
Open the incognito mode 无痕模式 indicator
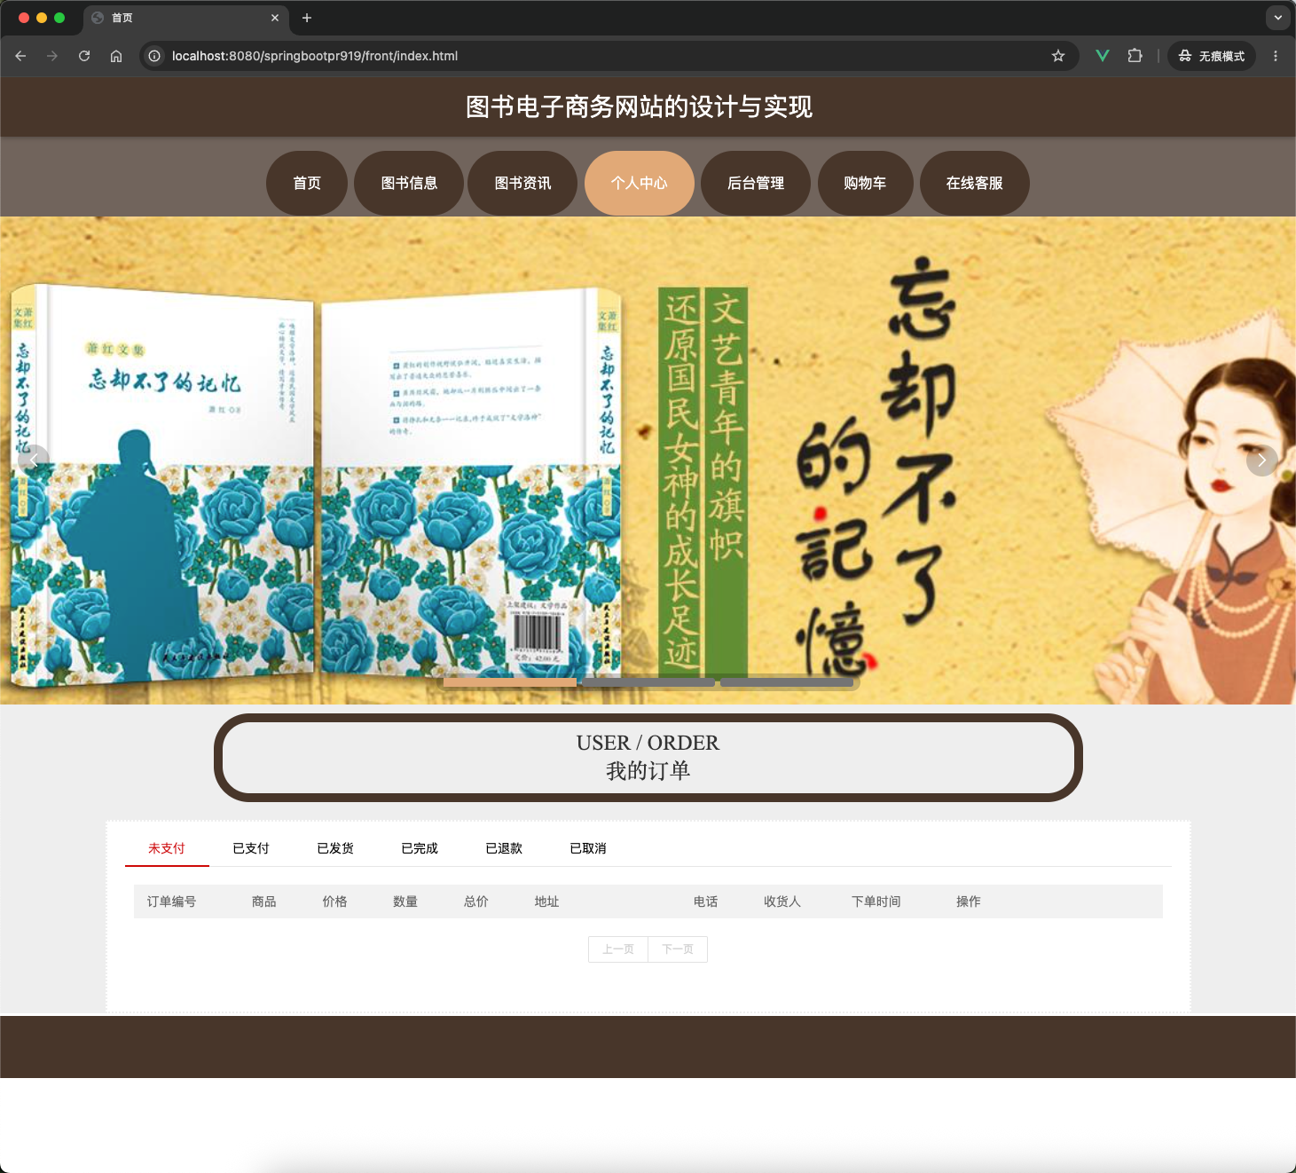[x=1212, y=56]
